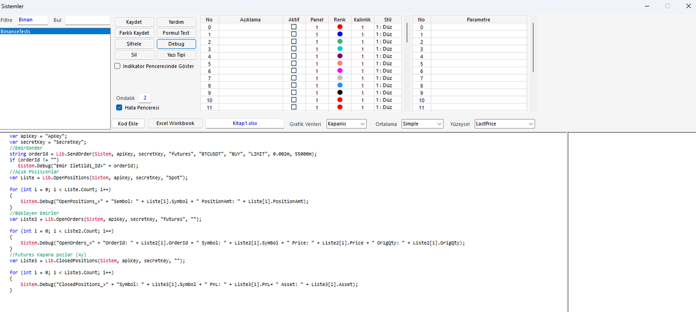The image size is (696, 312).
Task: Click the Kalinlik column header
Action: 362,20
